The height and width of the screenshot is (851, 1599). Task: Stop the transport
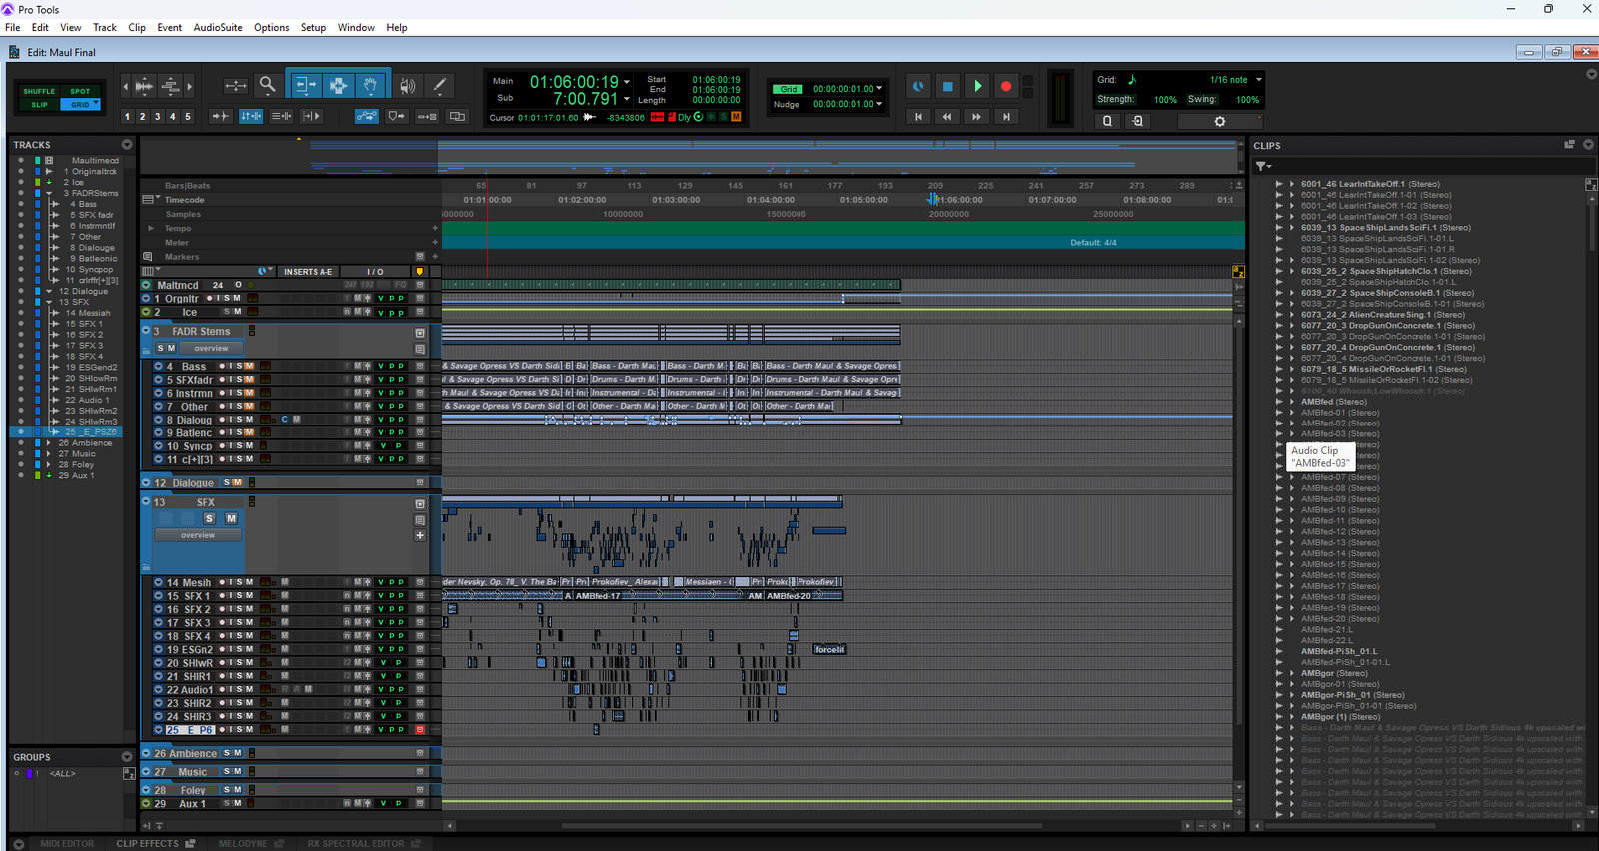948,87
